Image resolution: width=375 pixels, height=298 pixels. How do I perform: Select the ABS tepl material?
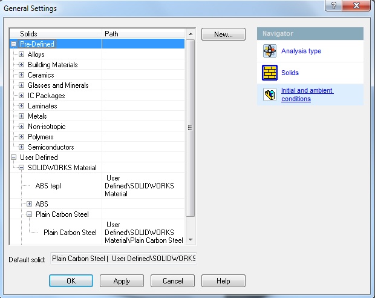point(48,186)
